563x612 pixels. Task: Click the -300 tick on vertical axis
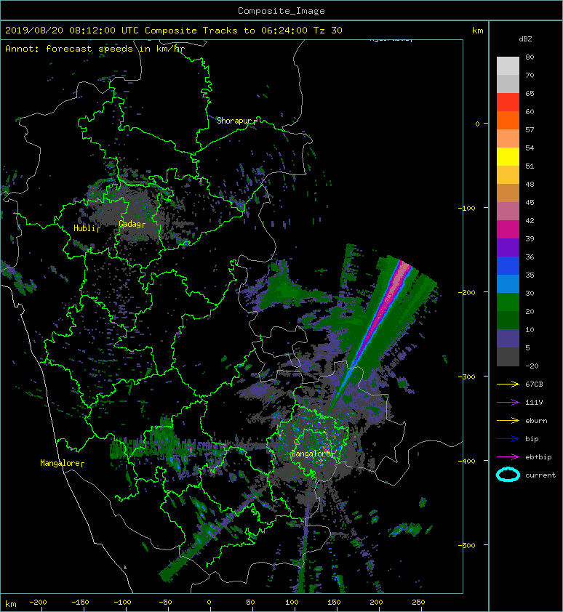point(467,377)
